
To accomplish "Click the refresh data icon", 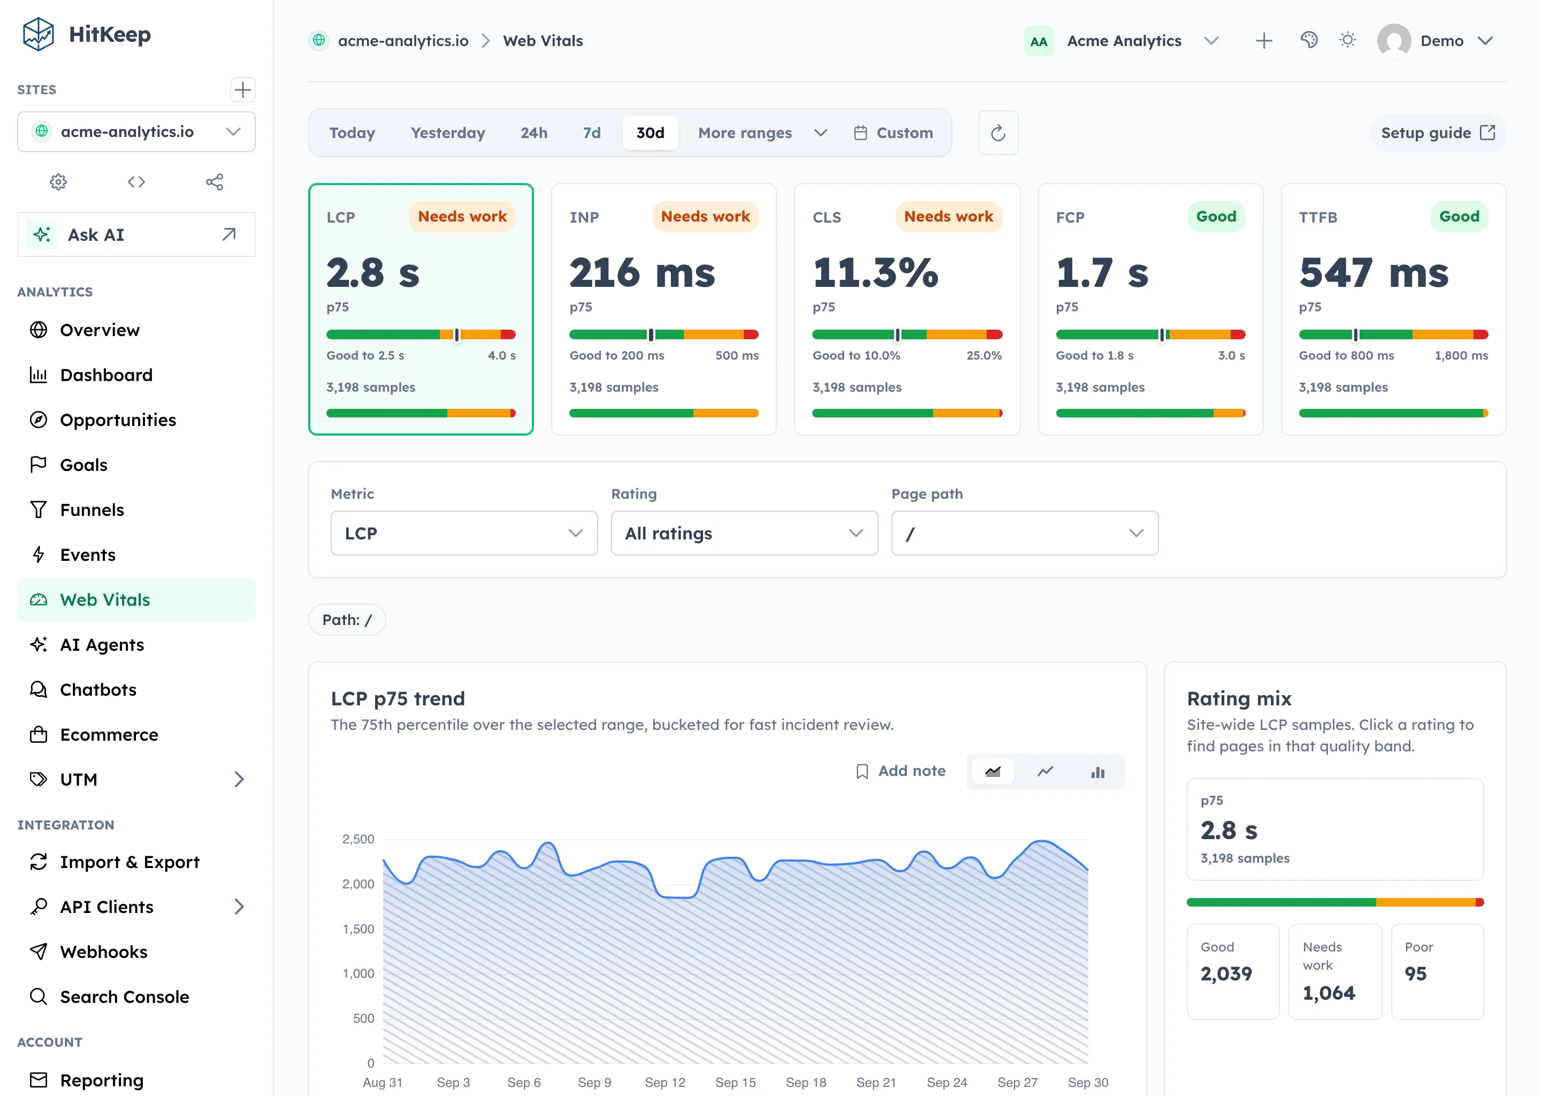I will pyautogui.click(x=998, y=133).
